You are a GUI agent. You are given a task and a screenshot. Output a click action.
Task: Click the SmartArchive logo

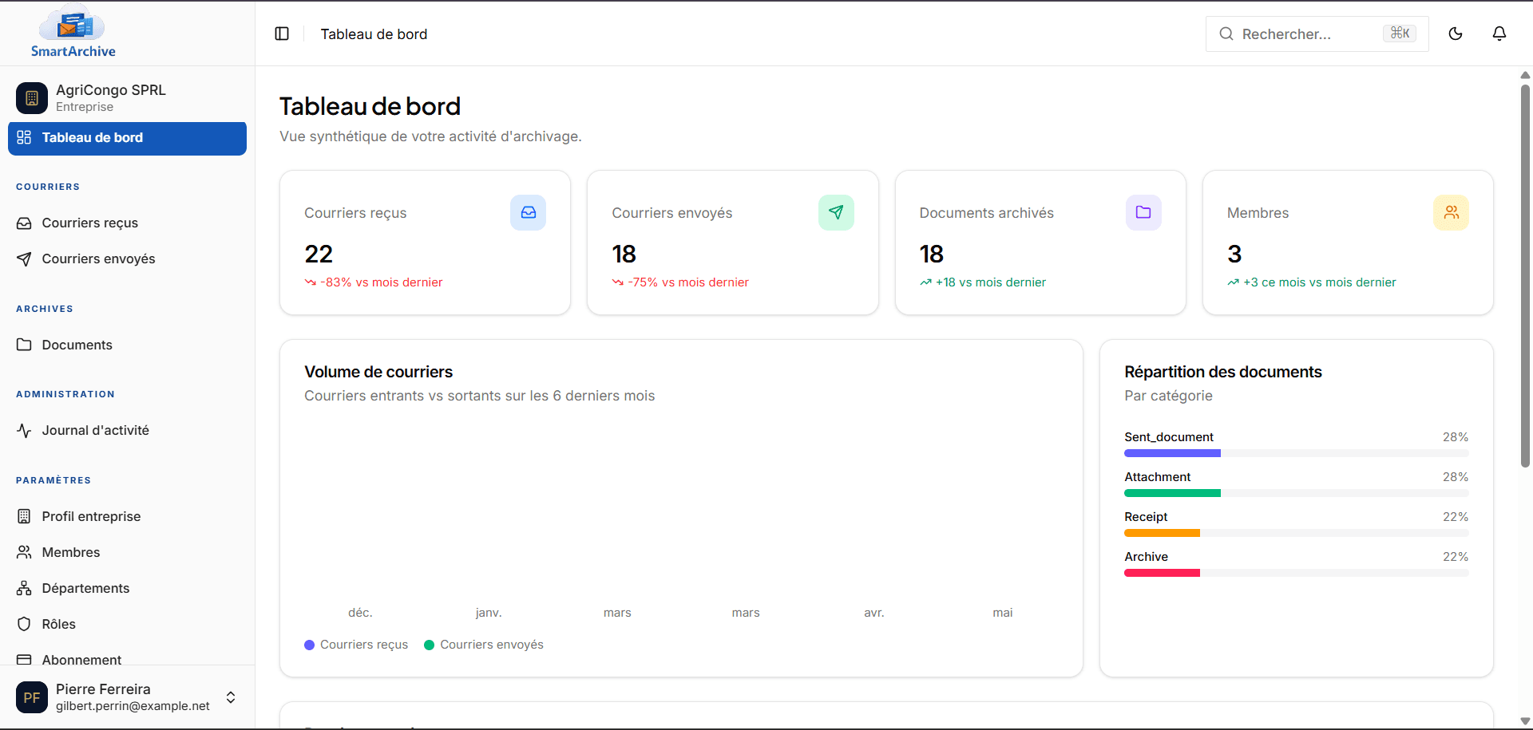[x=73, y=32]
